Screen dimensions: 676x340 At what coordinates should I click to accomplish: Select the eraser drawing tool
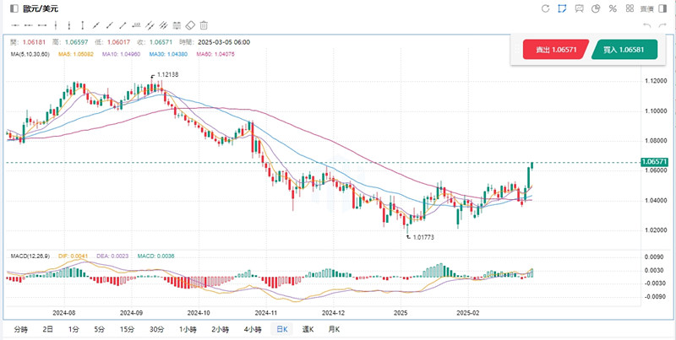click(x=190, y=25)
